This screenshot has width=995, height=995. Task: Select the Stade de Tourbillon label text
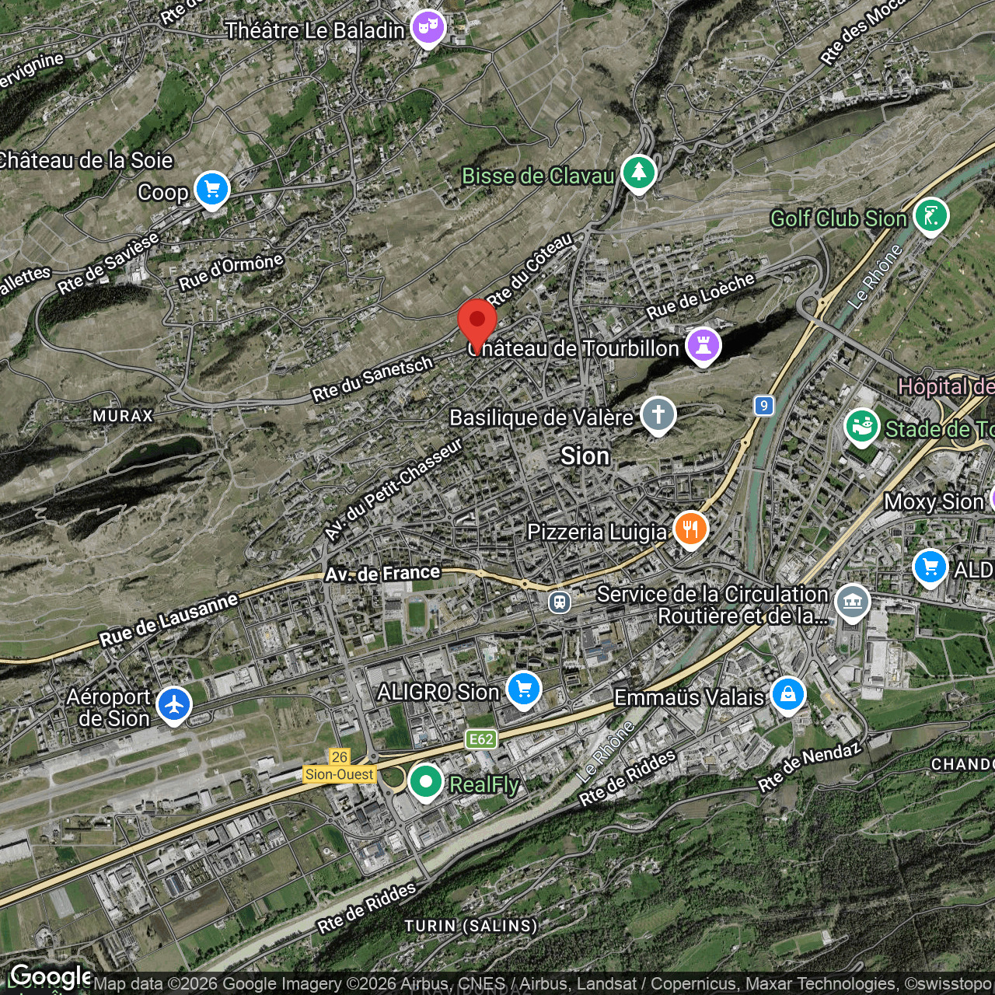coord(940,429)
